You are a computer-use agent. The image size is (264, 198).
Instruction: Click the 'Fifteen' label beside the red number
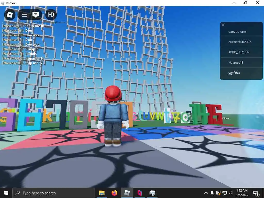tap(226, 119)
